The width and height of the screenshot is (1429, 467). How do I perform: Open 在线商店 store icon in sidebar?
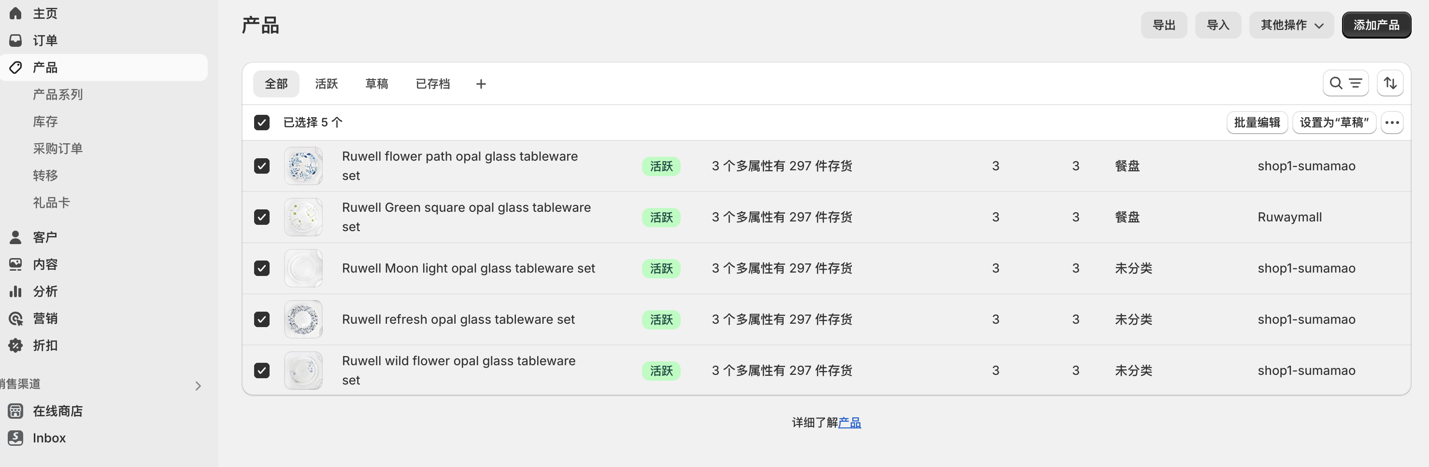(15, 411)
